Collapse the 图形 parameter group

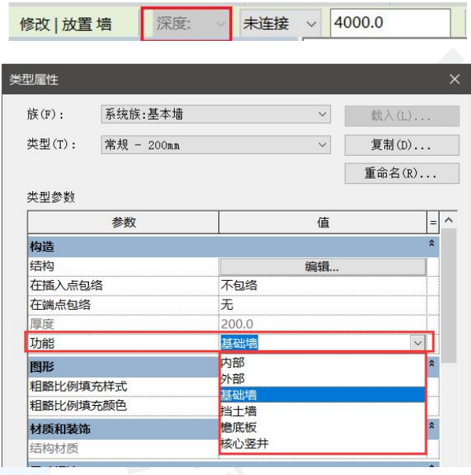click(432, 363)
